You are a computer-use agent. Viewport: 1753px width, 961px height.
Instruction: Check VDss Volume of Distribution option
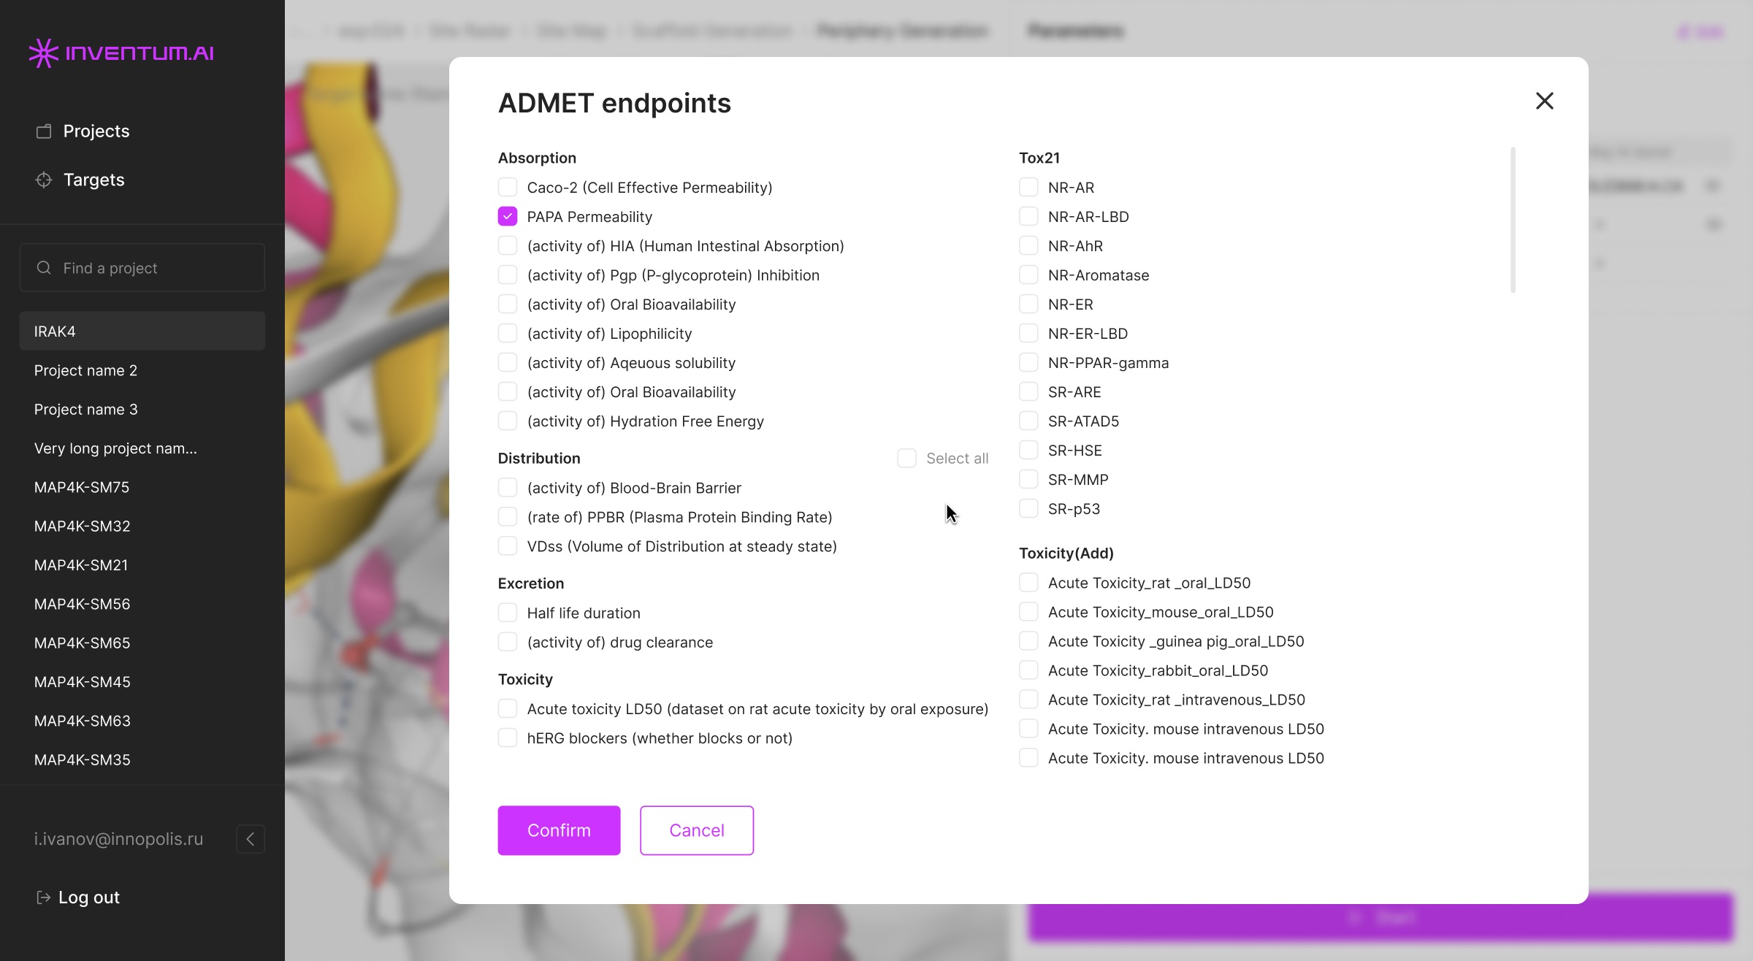pyautogui.click(x=508, y=546)
